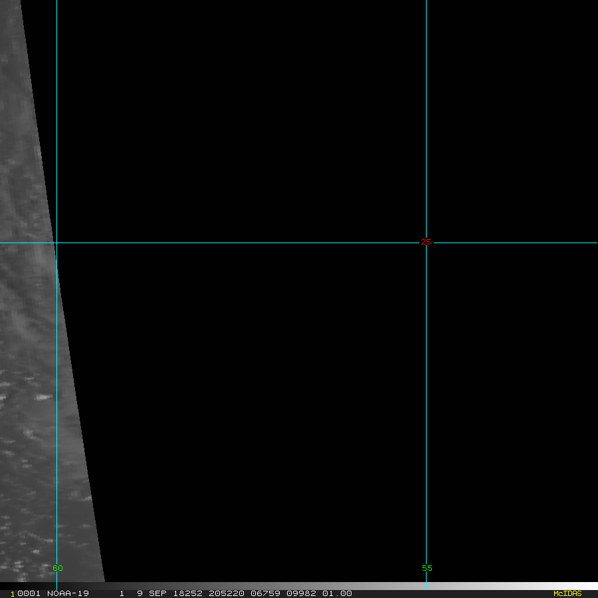The height and width of the screenshot is (598, 598).
Task: Click the 01.00 resolution value
Action: point(337,593)
